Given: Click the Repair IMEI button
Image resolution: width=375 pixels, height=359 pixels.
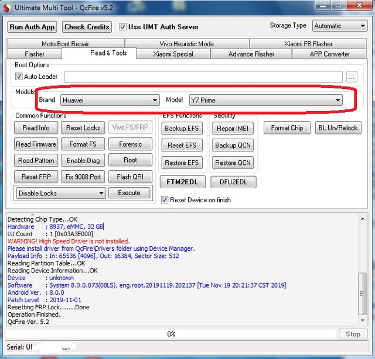Looking at the screenshot, I should tap(234, 128).
